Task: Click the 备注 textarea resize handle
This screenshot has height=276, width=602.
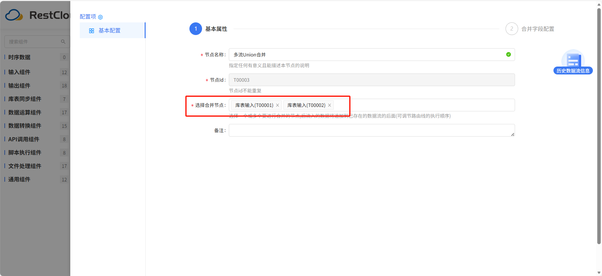Action: 513,134
